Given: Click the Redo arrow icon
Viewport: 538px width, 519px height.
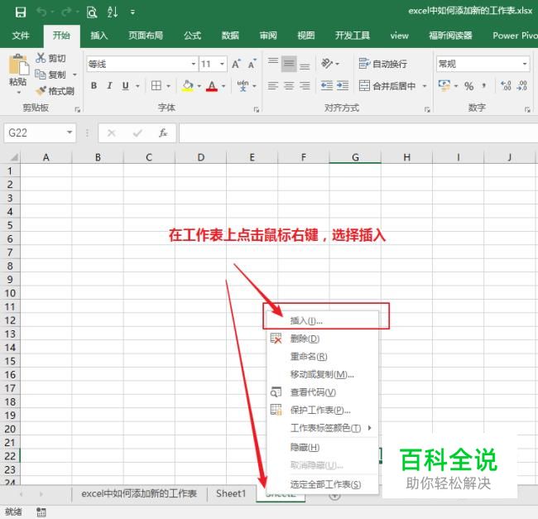Looking at the screenshot, I should coord(66,12).
